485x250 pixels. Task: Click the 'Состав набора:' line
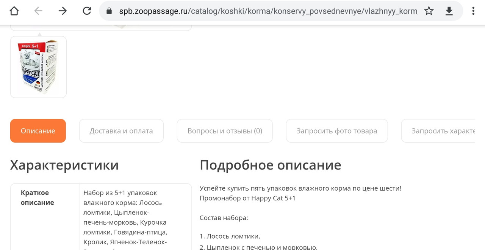tap(224, 218)
